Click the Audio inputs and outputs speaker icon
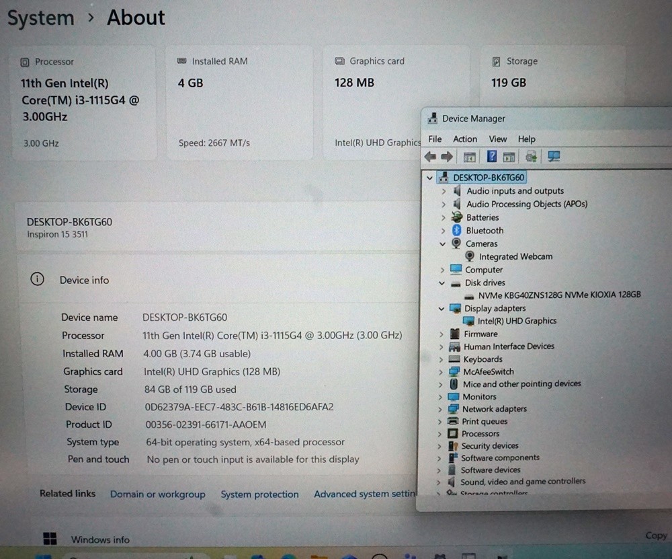The image size is (672, 559). tap(457, 190)
